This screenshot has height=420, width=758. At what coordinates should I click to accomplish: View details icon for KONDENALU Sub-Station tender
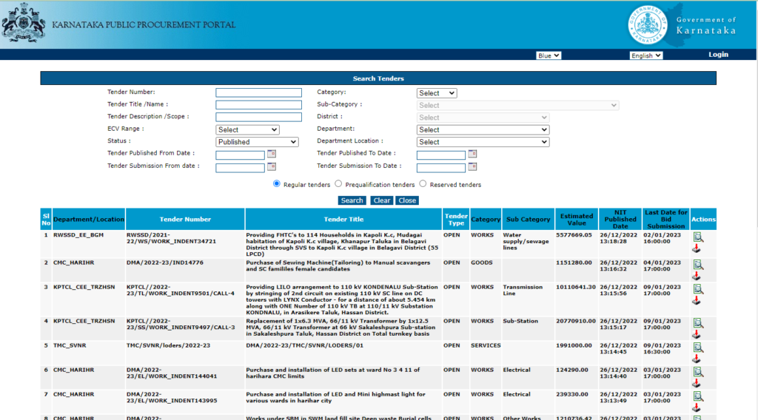(x=698, y=289)
